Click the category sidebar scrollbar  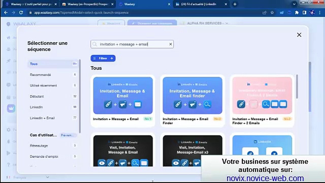click(80, 96)
